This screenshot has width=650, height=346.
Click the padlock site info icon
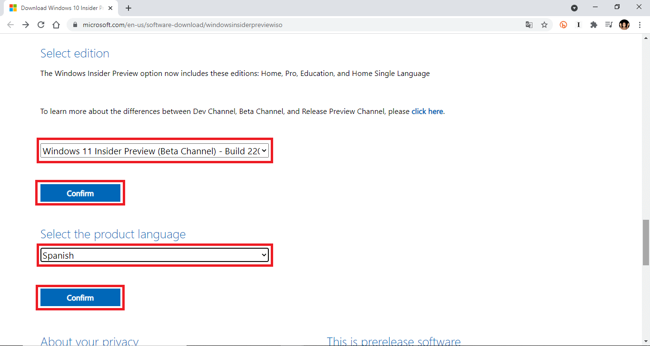pos(75,25)
